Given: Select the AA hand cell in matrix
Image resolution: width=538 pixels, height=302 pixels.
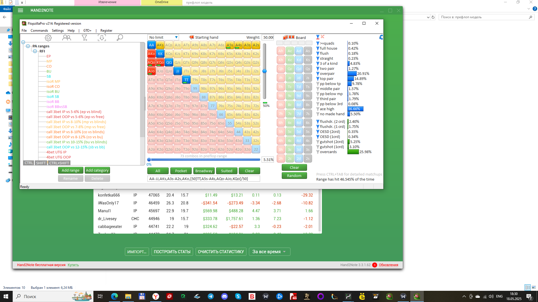Looking at the screenshot, I should tap(152, 45).
